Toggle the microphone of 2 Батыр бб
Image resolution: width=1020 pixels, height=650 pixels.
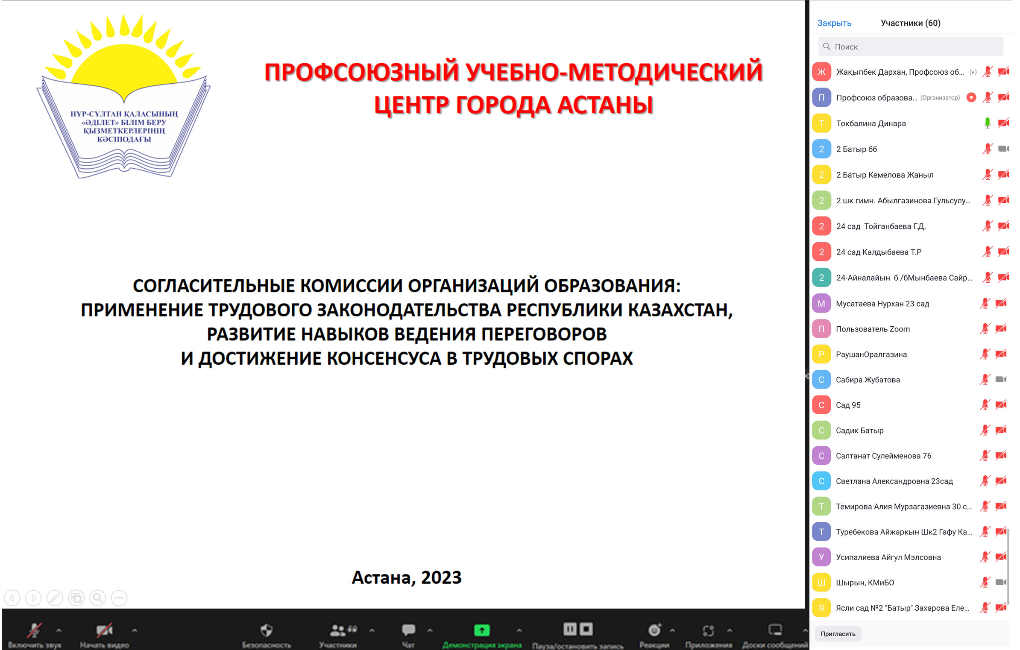pos(987,149)
